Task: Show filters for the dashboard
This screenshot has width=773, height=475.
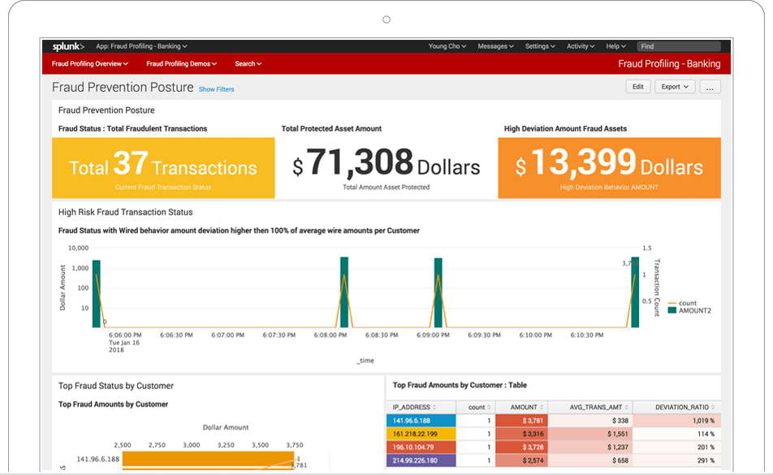Action: click(x=216, y=89)
